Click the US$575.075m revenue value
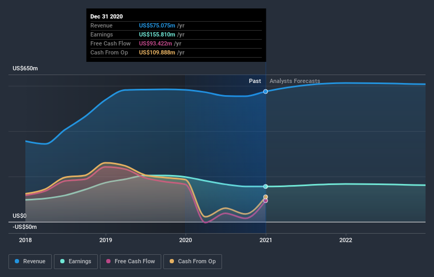 157,25
